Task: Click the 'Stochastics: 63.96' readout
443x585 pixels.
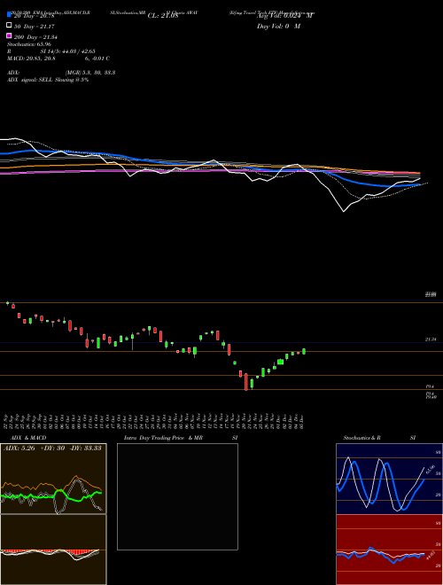Action: [x=28, y=44]
